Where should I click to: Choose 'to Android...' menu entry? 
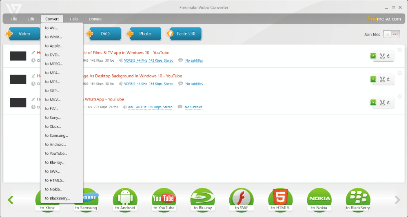(62, 144)
